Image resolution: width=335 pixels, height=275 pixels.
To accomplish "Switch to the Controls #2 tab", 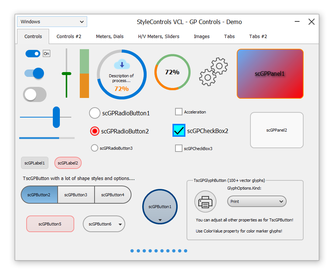I will (x=69, y=36).
